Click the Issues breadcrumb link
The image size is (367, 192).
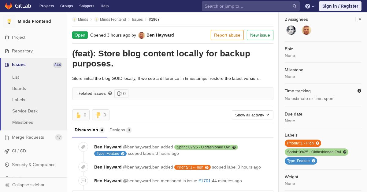pos(137,19)
